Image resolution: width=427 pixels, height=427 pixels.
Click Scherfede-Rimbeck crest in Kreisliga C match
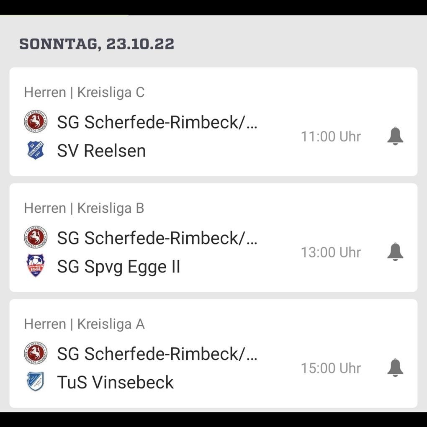[x=36, y=122]
